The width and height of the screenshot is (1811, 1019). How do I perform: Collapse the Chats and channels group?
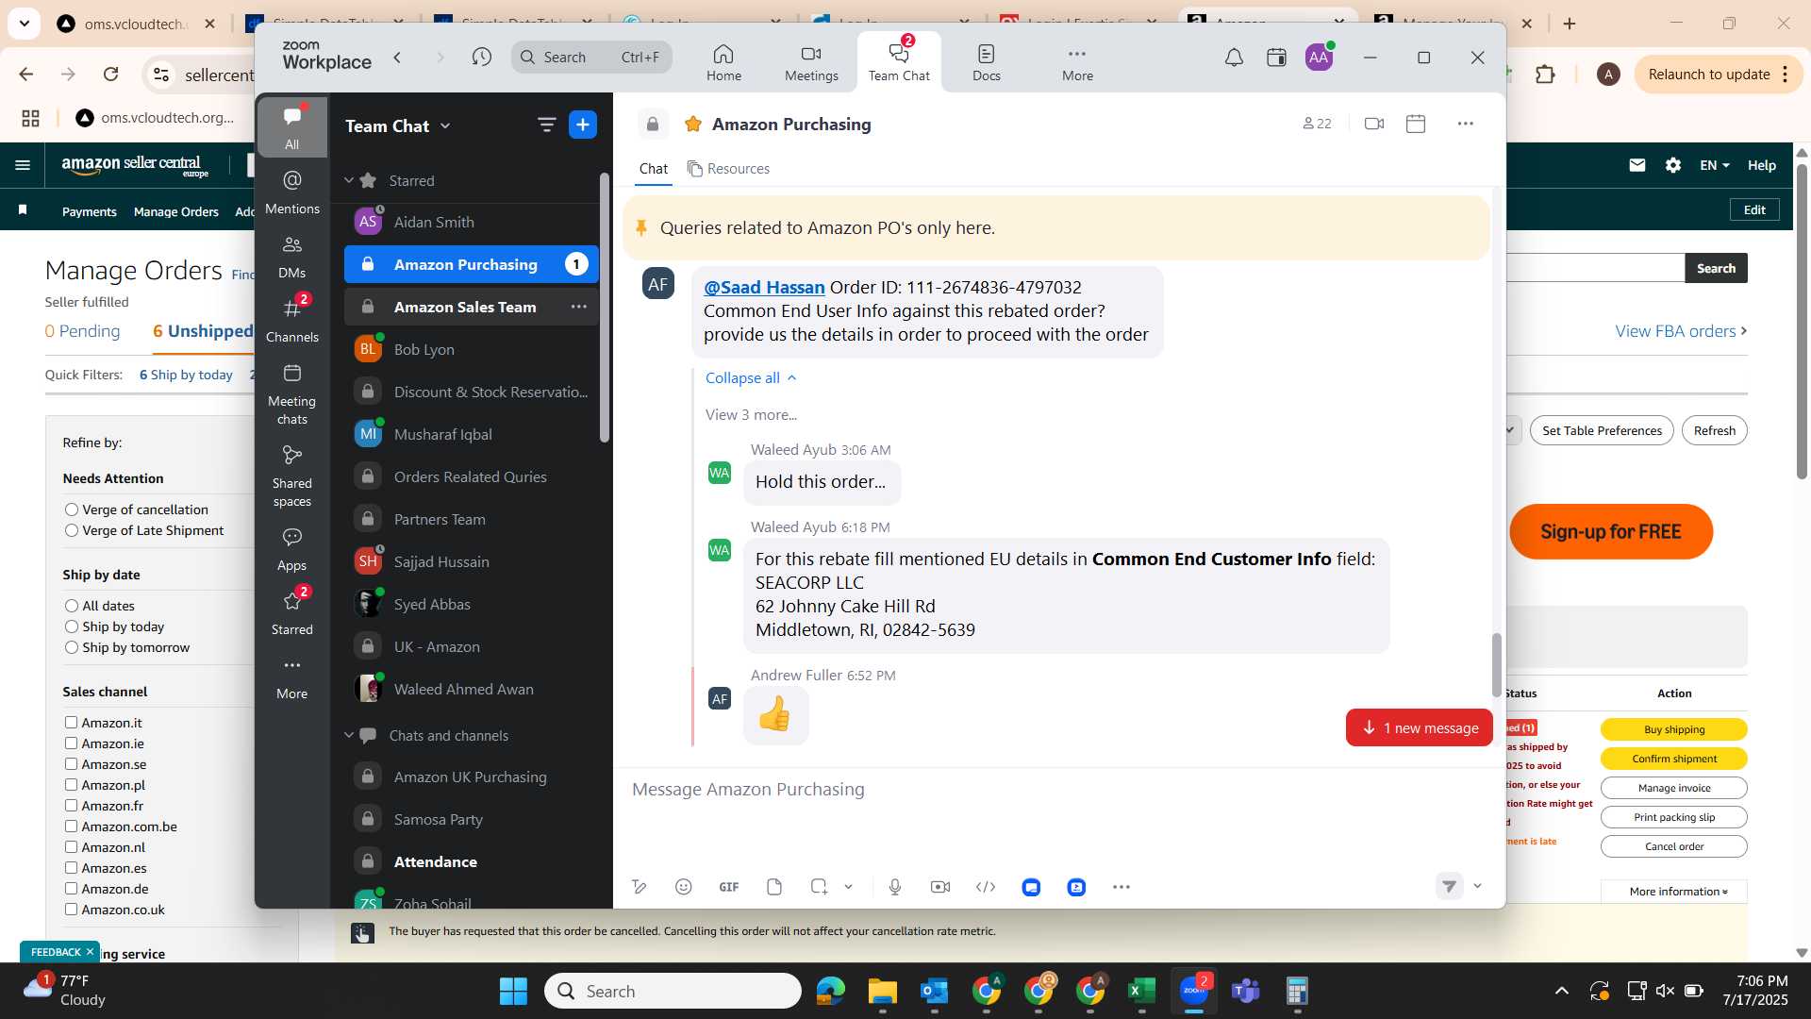[x=349, y=735]
